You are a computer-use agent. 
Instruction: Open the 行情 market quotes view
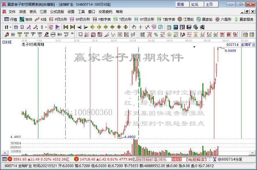pos(11,19)
